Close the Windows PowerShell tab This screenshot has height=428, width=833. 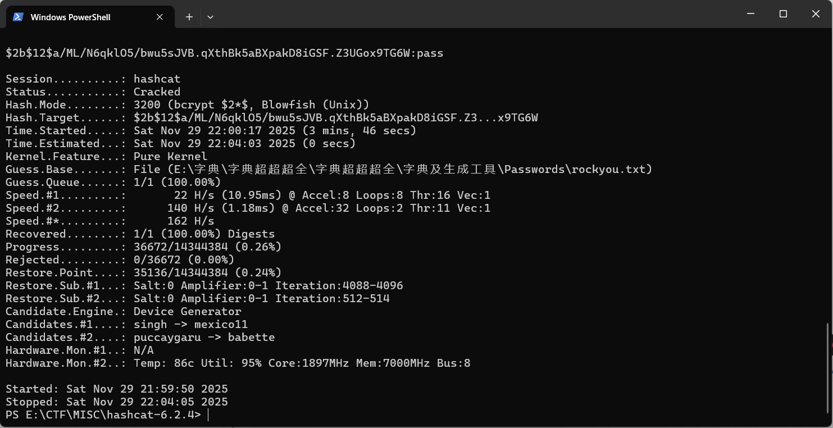pos(160,17)
